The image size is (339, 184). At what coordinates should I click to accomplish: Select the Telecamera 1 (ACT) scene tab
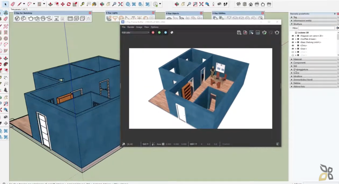[19, 9]
